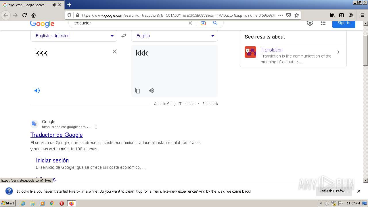Viewport: 368px width, 207px height.
Task: Click the Refresh Firefox button
Action: pyautogui.click(x=334, y=191)
